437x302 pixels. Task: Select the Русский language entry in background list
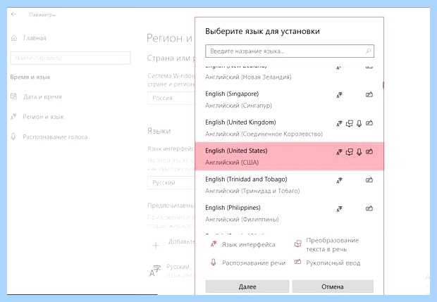tap(171, 270)
